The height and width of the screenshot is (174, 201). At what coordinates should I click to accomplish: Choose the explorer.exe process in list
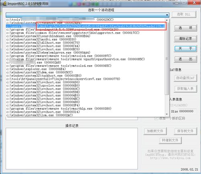click(x=36, y=69)
